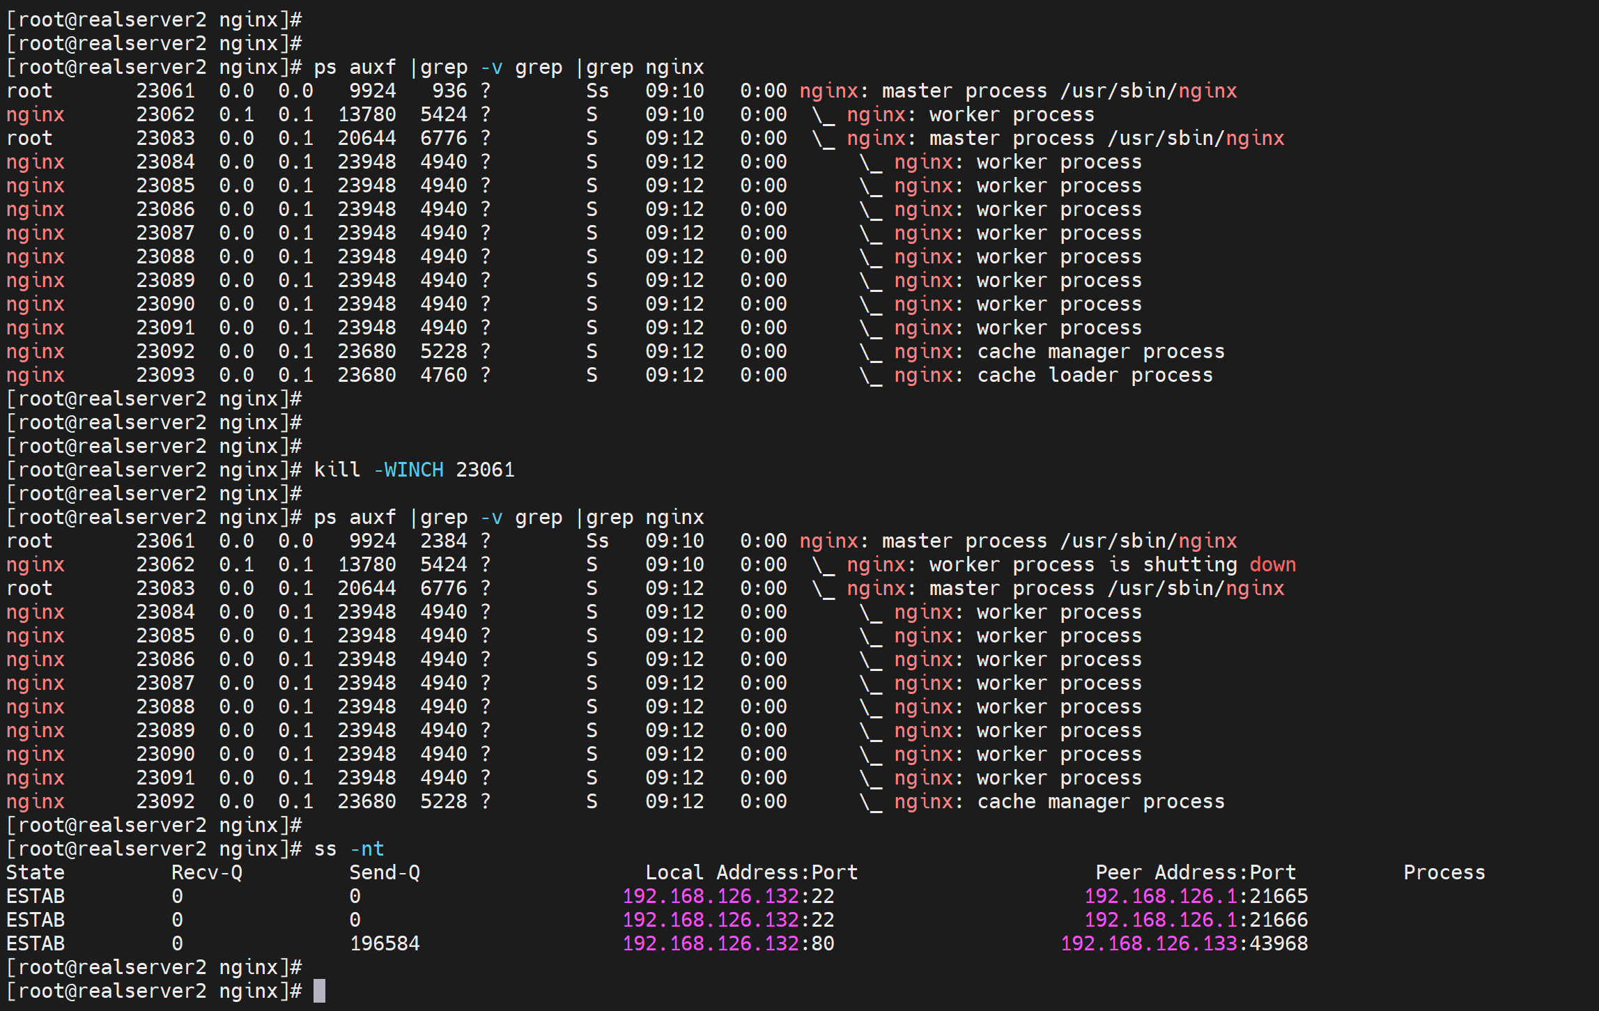
Task: Click the 'ss -nt' command text
Action: [x=349, y=849]
